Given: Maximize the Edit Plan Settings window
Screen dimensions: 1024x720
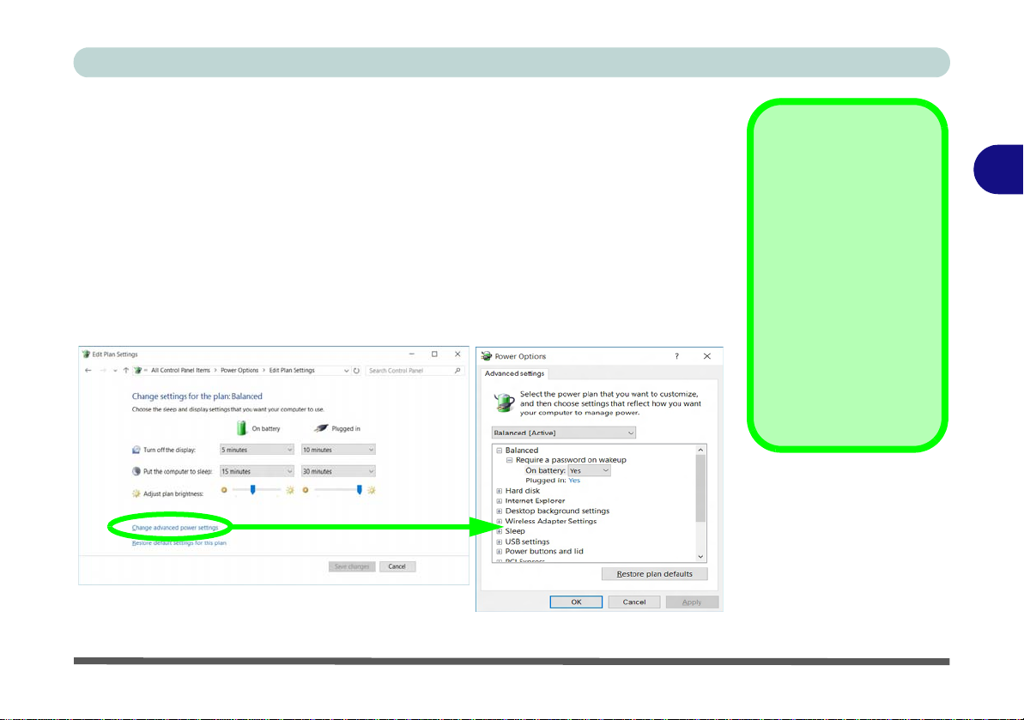Looking at the screenshot, I should (x=434, y=354).
